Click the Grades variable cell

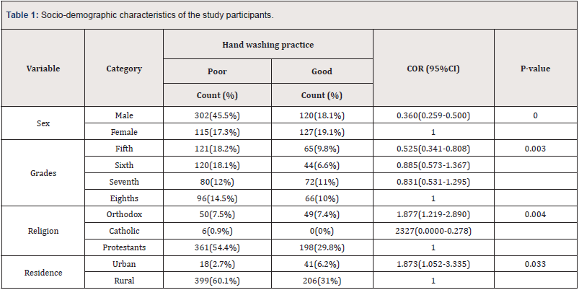coord(43,174)
